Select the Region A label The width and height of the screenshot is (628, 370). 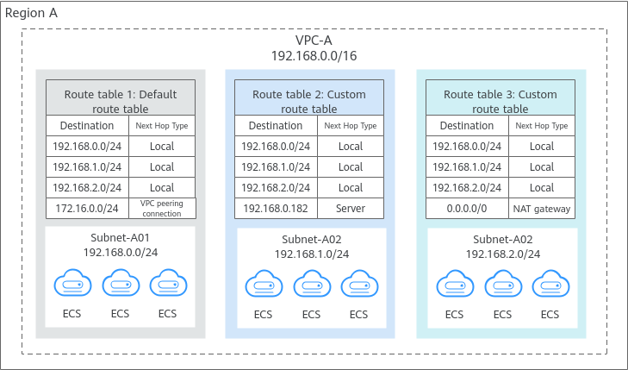(31, 15)
